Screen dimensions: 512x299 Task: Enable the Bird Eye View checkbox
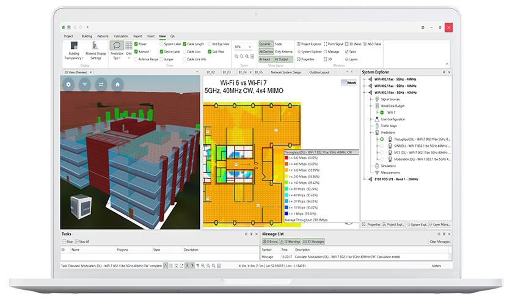[210, 44]
